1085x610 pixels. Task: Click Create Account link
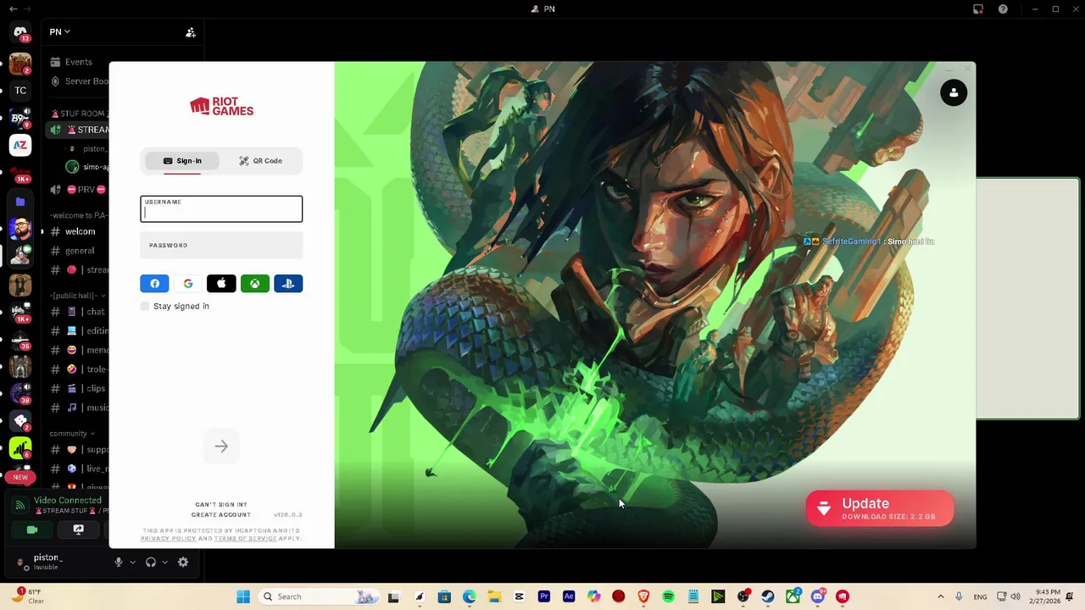[221, 515]
